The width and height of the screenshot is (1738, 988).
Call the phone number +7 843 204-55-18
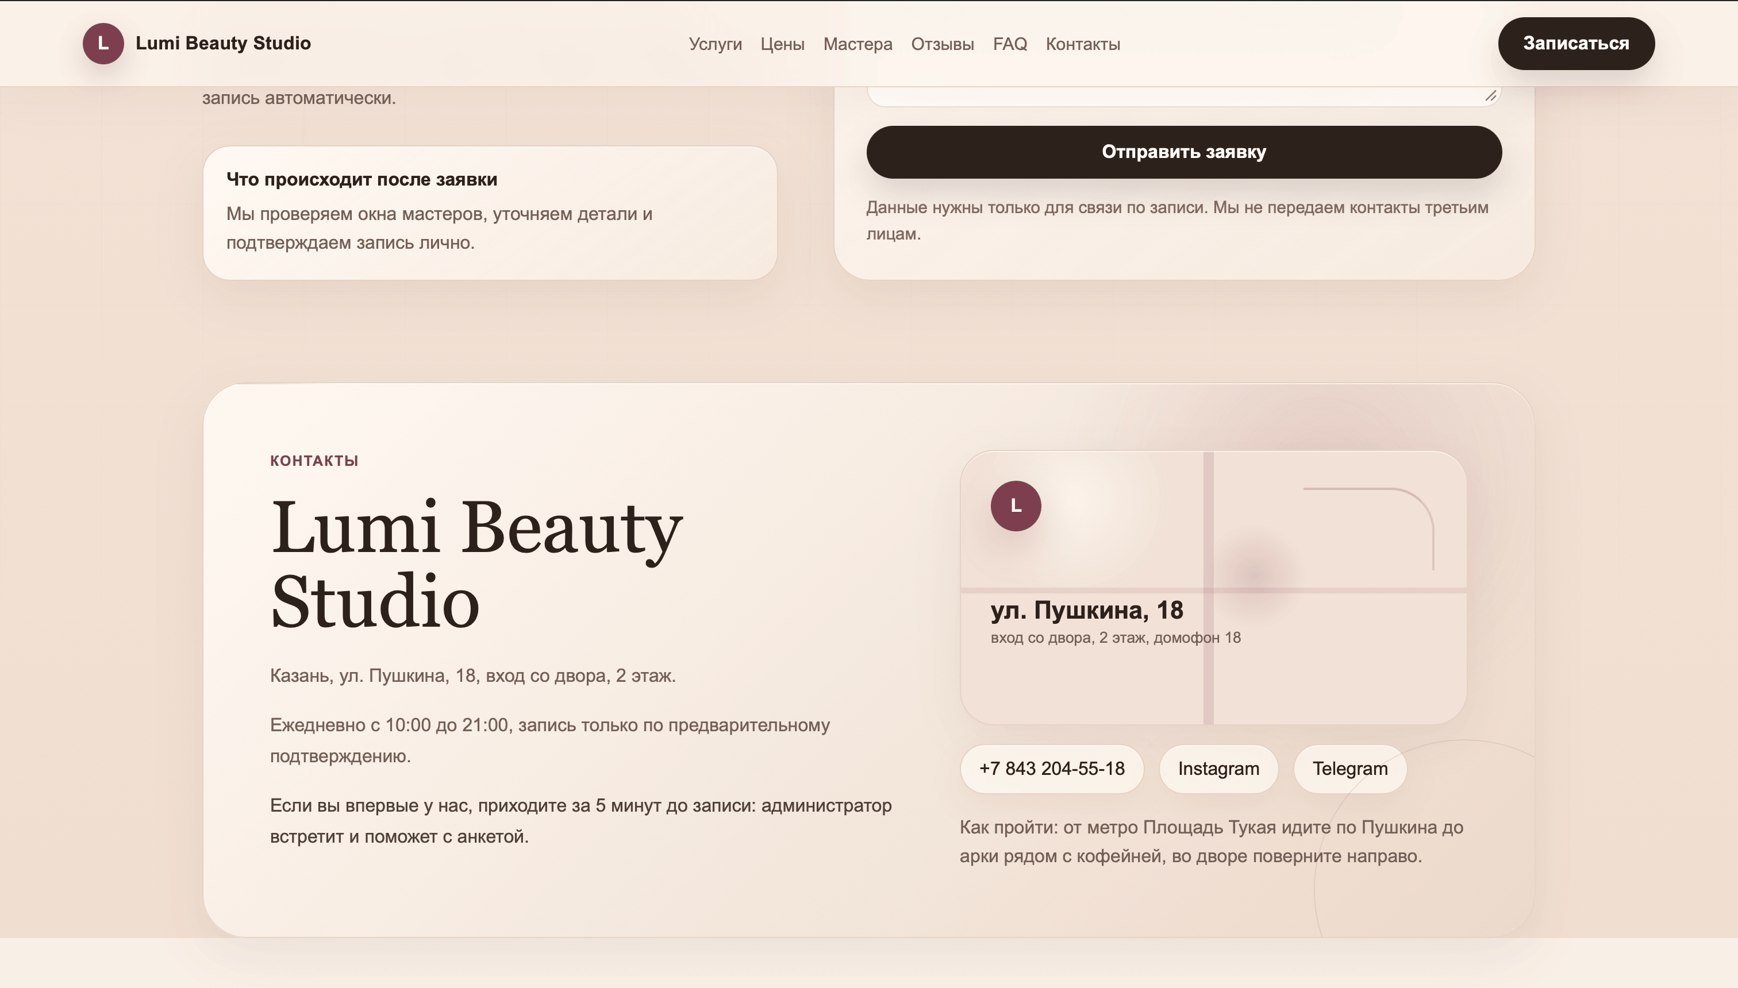coord(1052,769)
